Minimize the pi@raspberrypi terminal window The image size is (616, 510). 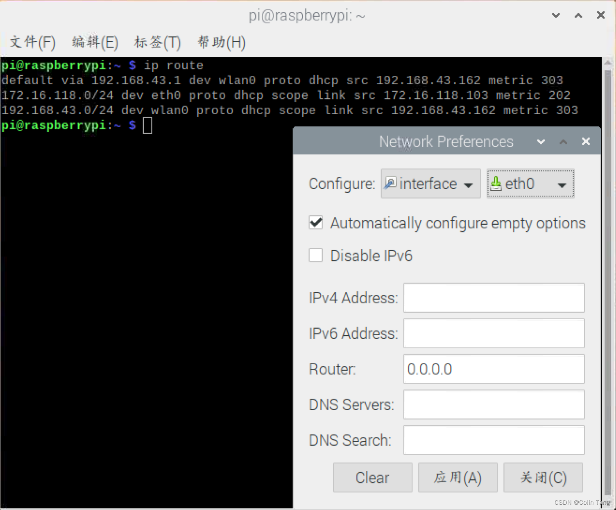tap(556, 16)
